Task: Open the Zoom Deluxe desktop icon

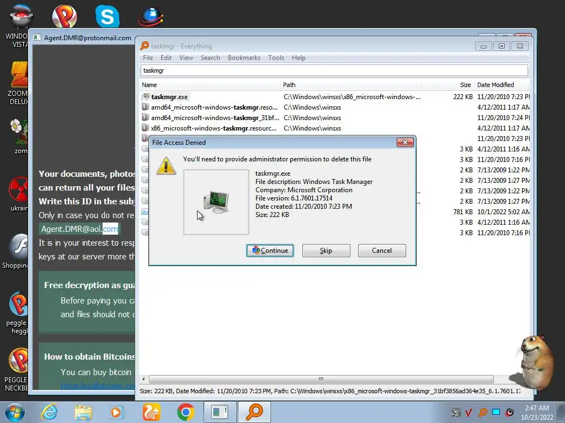Action: coord(18,84)
